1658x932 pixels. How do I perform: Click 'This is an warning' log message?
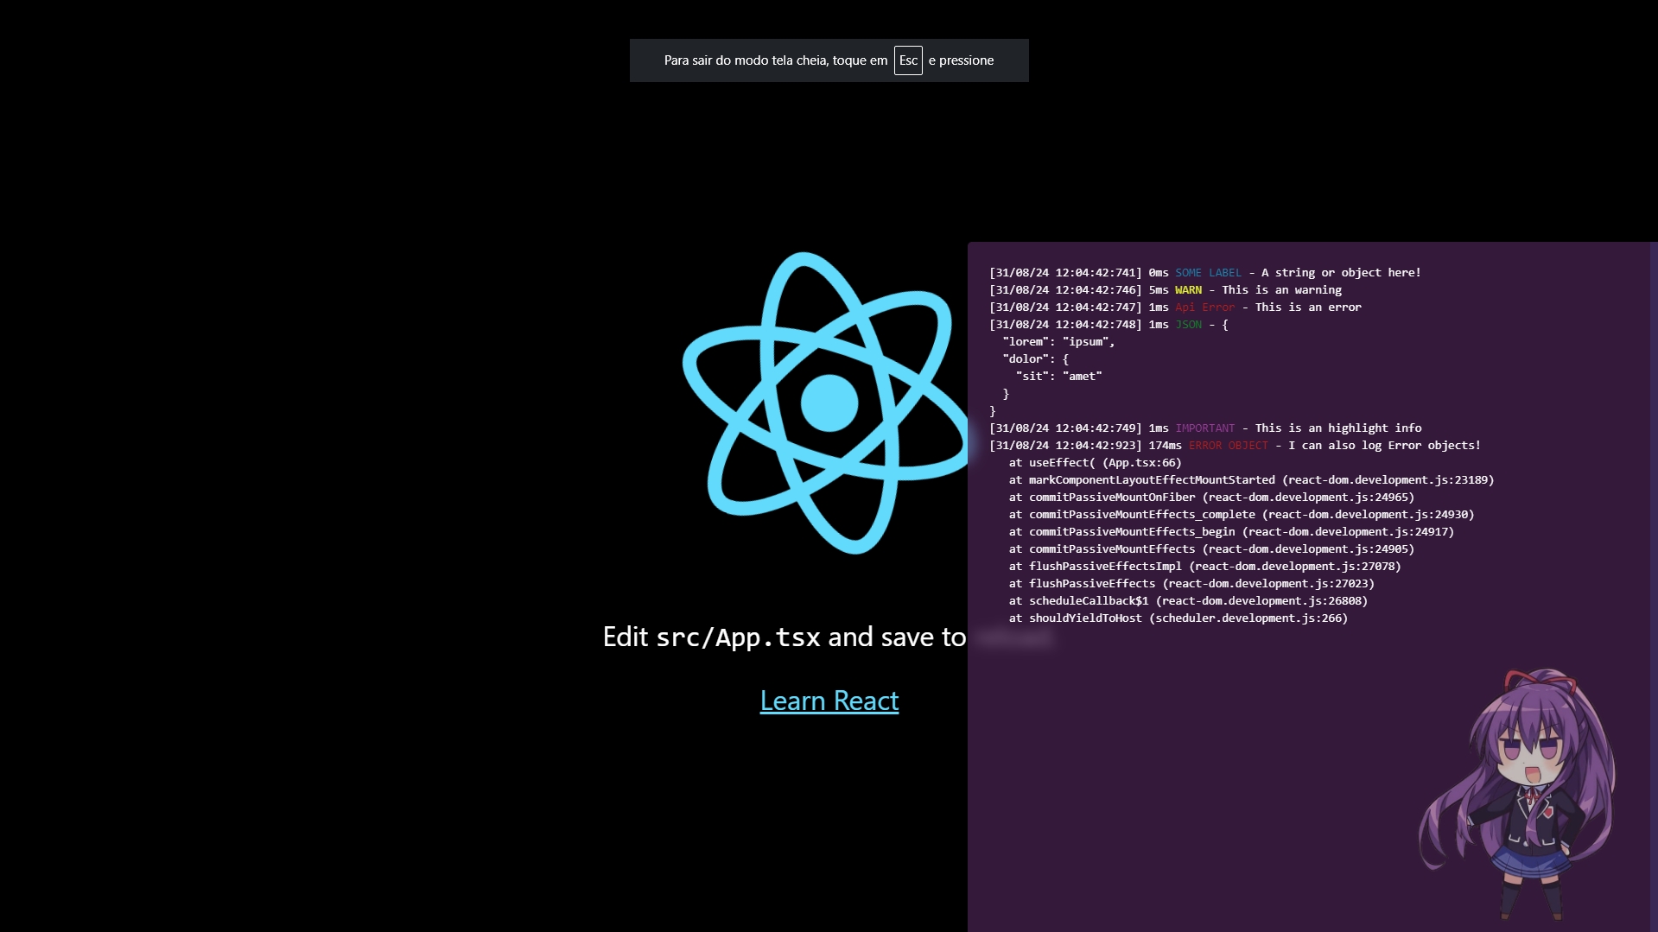[1281, 290]
